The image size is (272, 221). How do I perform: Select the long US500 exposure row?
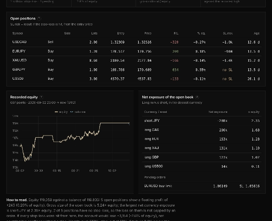tap(202, 166)
